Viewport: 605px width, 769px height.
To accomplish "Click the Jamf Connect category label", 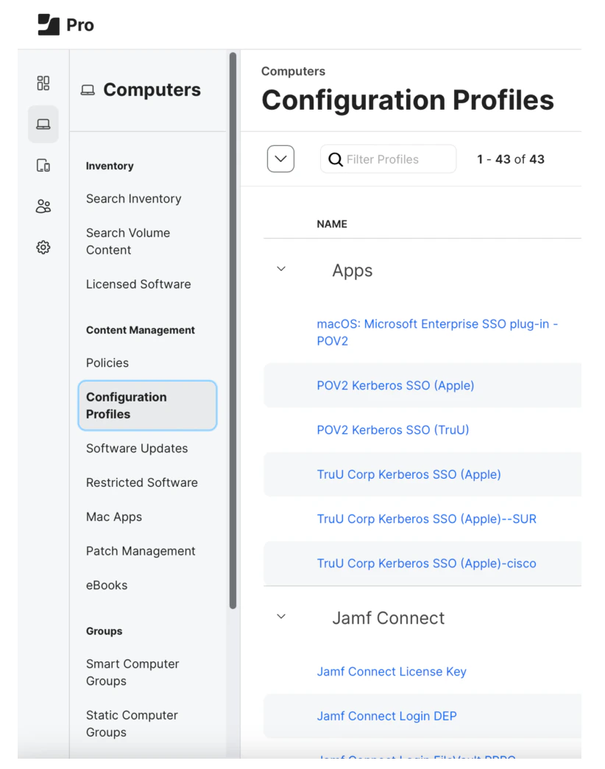I will tap(389, 618).
